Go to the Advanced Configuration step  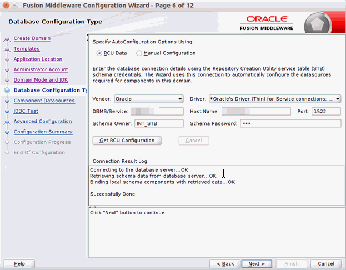click(43, 121)
